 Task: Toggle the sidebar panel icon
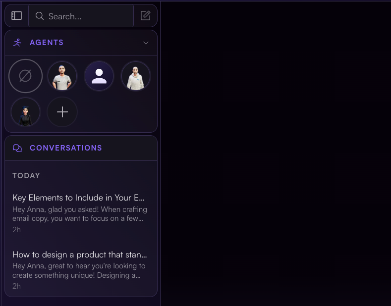pyautogui.click(x=16, y=16)
